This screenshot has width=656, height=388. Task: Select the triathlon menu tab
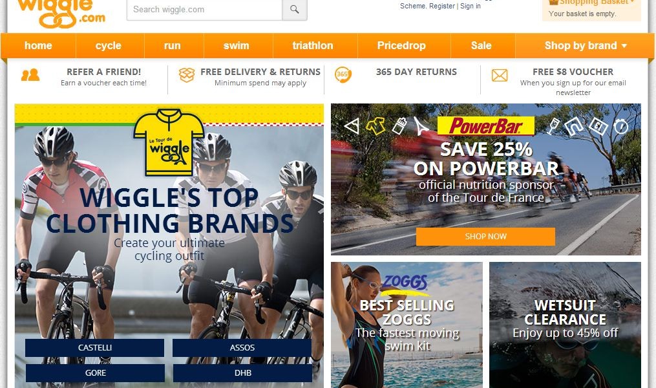(313, 46)
